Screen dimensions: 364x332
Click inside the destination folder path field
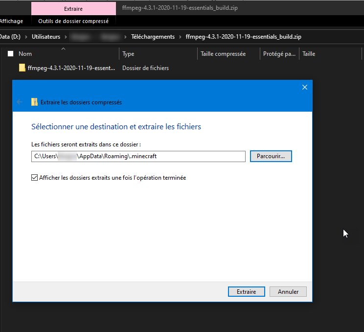[x=138, y=156]
